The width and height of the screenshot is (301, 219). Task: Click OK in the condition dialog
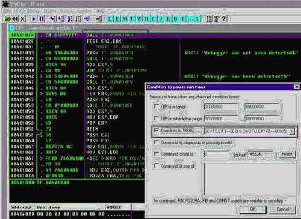[x=253, y=209]
